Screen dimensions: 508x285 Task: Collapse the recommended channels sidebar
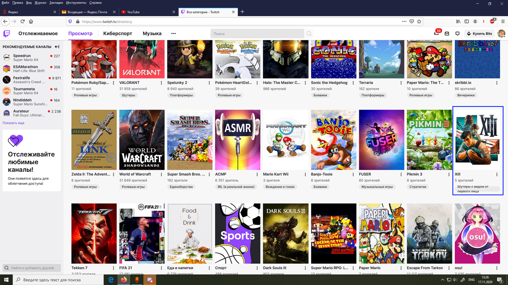coord(57,47)
